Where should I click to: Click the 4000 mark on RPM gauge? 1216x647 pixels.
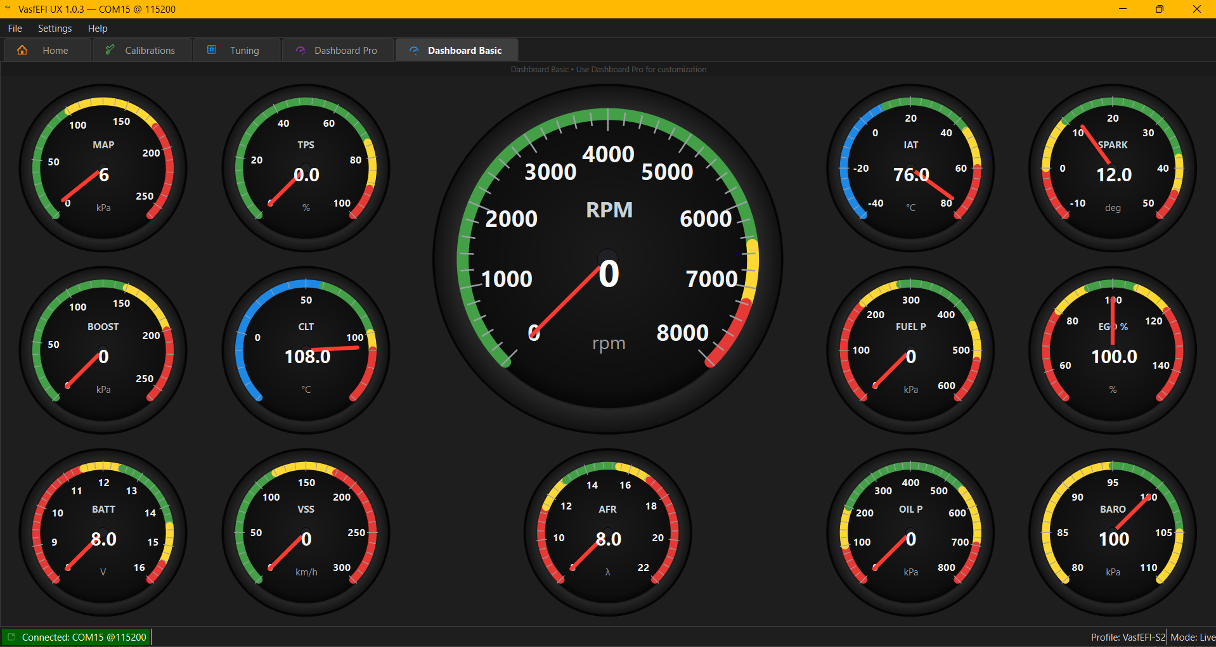coord(608,153)
